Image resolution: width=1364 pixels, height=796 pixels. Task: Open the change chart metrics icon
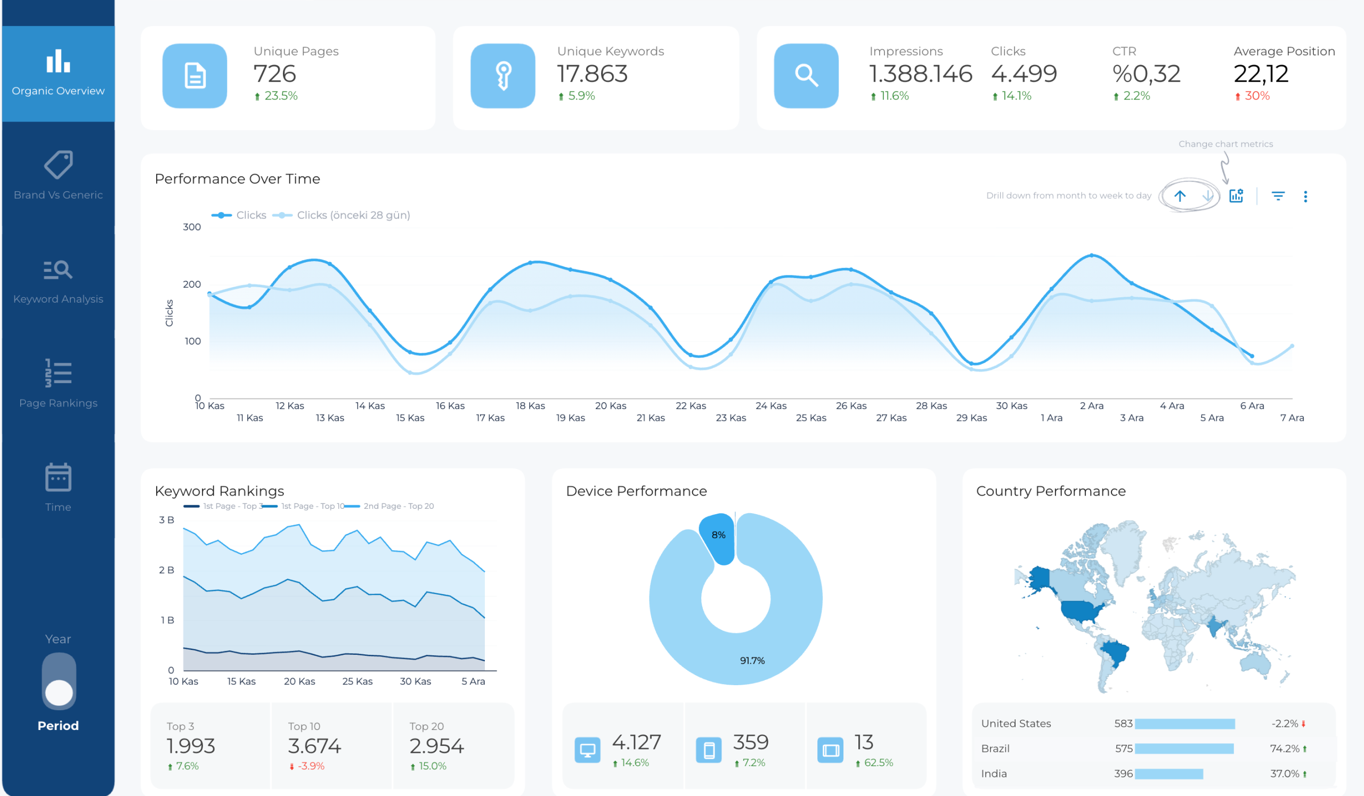point(1236,196)
